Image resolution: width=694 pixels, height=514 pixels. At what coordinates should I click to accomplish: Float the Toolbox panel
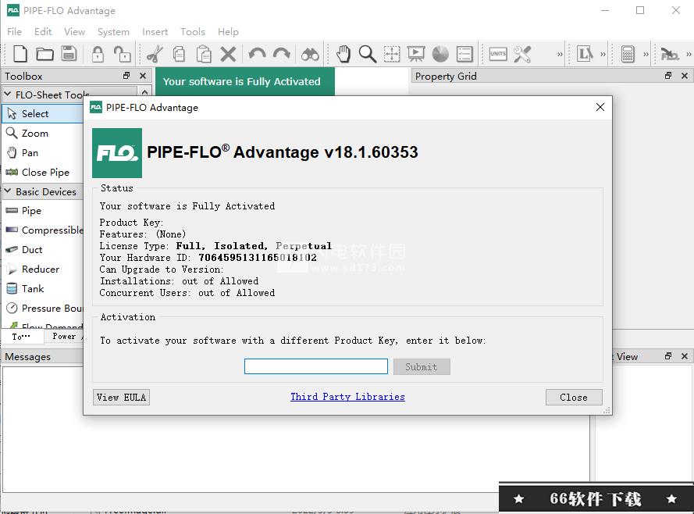coord(126,76)
